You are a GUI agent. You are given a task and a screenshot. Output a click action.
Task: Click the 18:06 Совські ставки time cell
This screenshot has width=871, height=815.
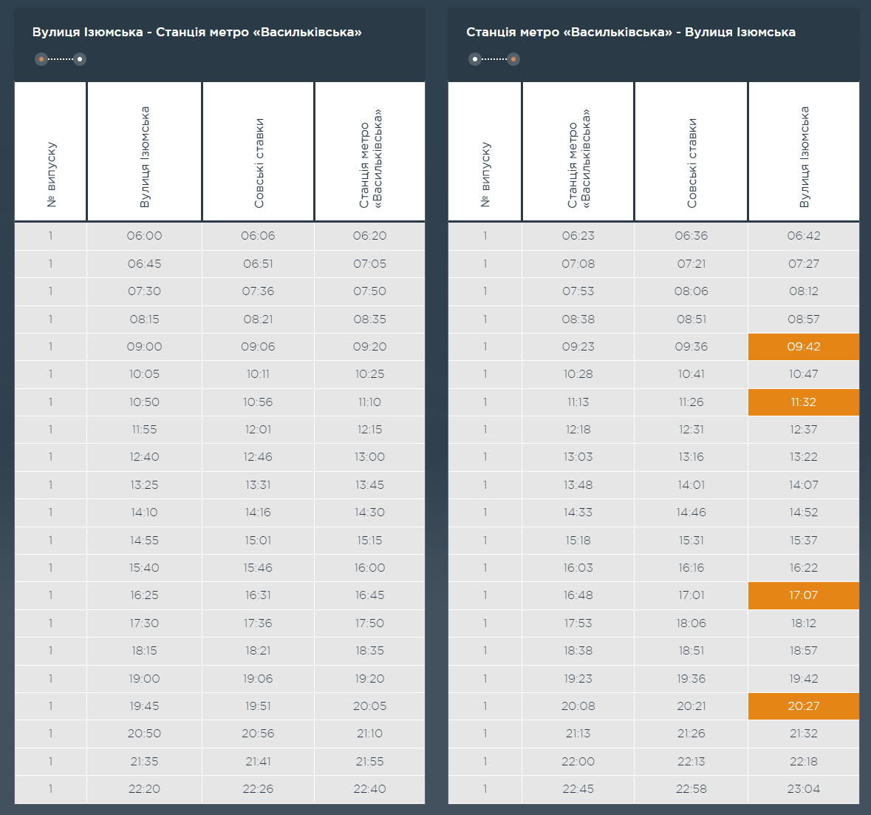(x=691, y=623)
